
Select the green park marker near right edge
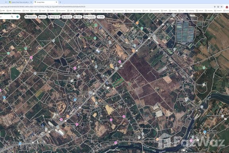[204, 67]
